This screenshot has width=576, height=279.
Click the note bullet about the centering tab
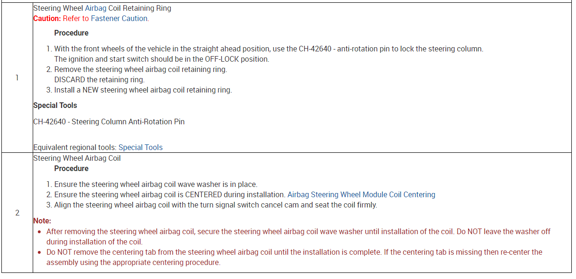[x=294, y=252]
